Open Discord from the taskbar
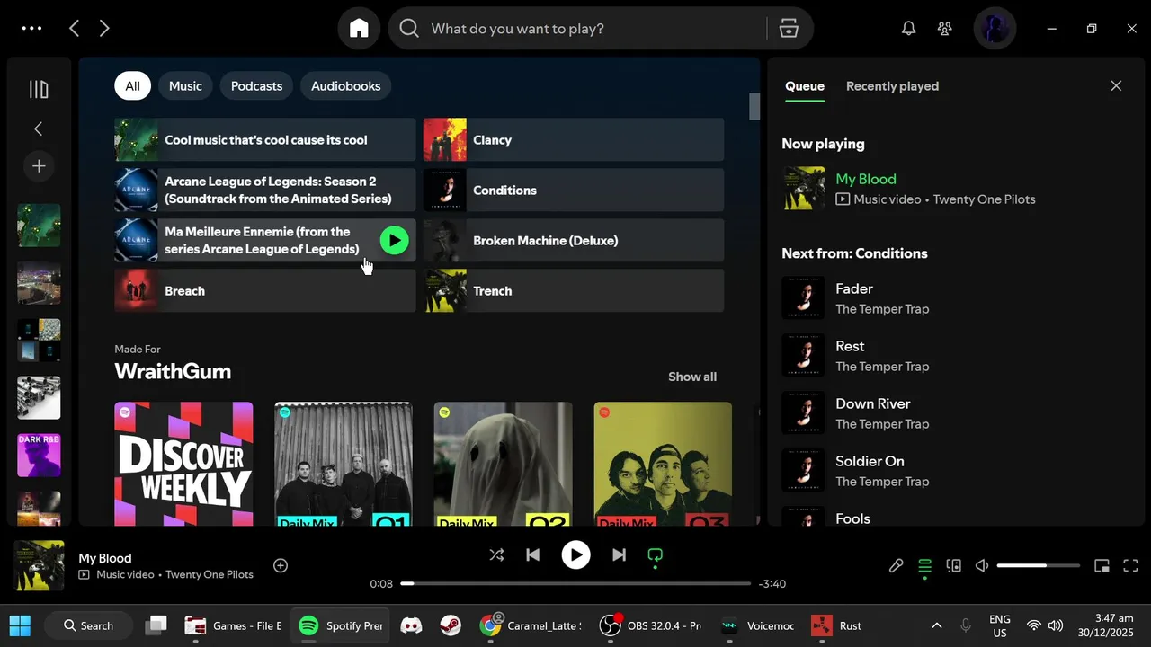 (x=411, y=625)
